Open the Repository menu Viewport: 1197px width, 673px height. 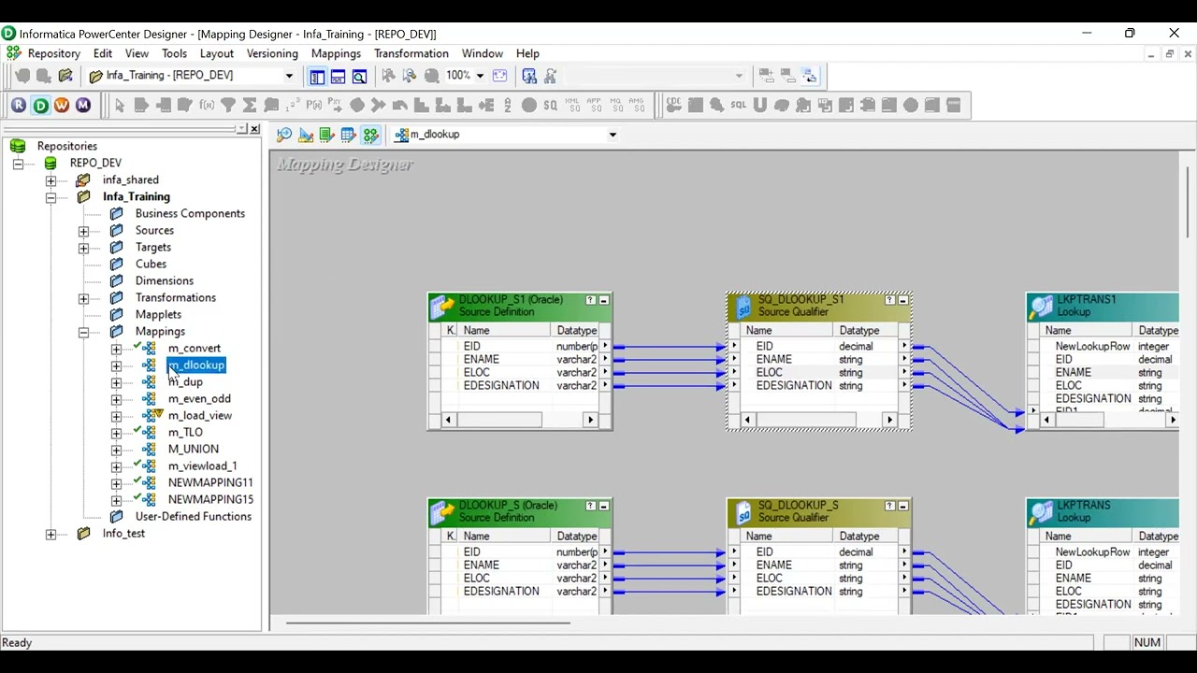point(53,53)
